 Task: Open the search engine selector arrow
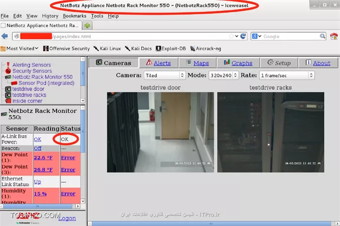260,36
